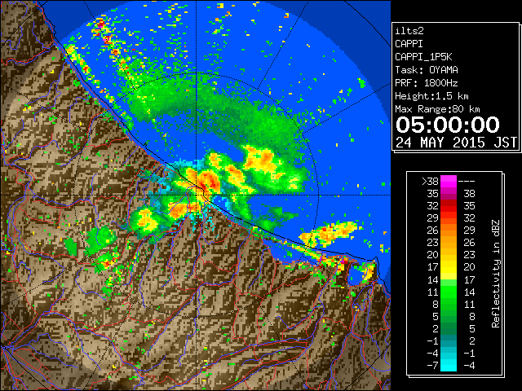
Task: Click the green 8 dBZ legend swatch
Action: tap(449, 304)
